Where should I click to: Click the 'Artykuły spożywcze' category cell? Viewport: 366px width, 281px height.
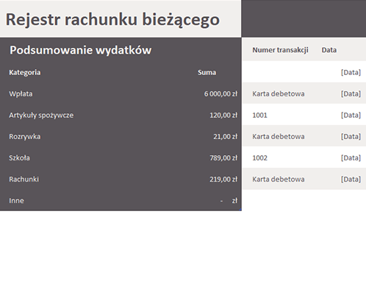point(41,115)
